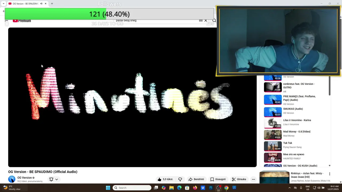Open notification bell dropdown for OG Version

click(54, 179)
